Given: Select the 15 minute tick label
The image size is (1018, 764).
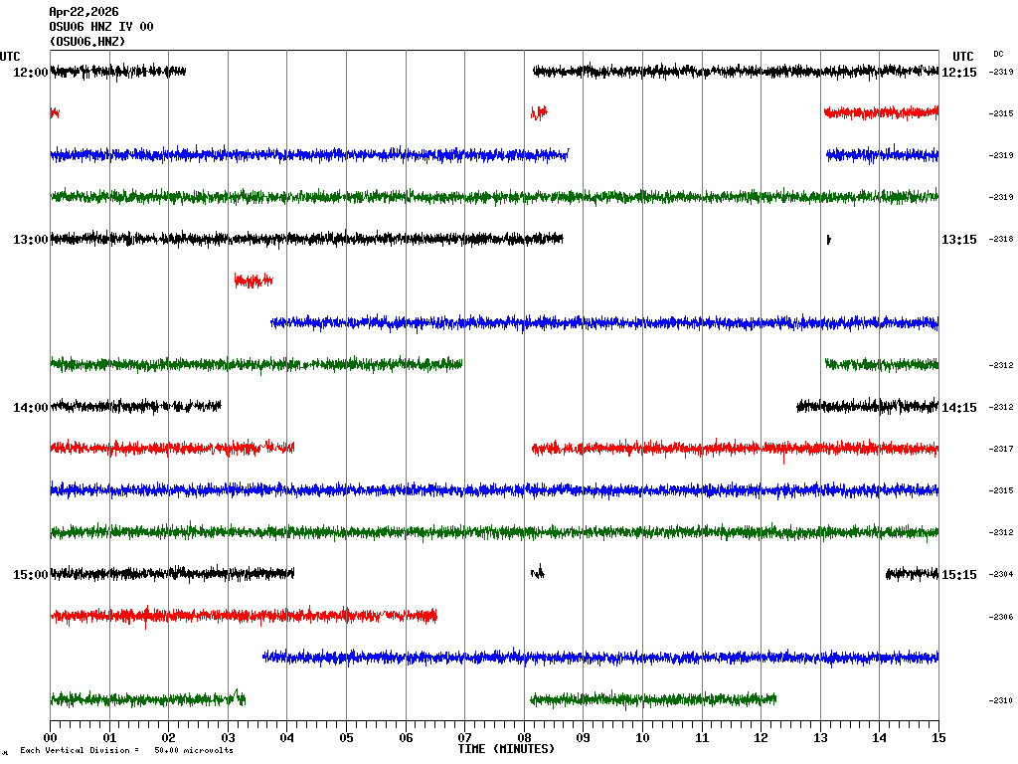Looking at the screenshot, I should 937,738.
